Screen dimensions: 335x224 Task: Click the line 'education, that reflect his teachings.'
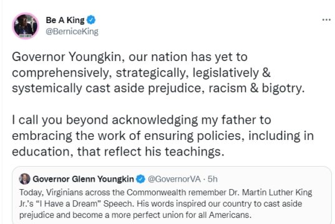tap(118, 152)
